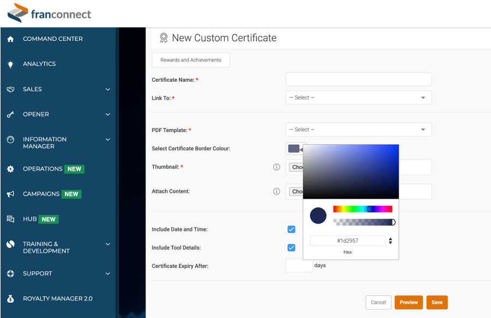Click the Certificate Name input field
This screenshot has height=318, width=491.
[x=358, y=79]
